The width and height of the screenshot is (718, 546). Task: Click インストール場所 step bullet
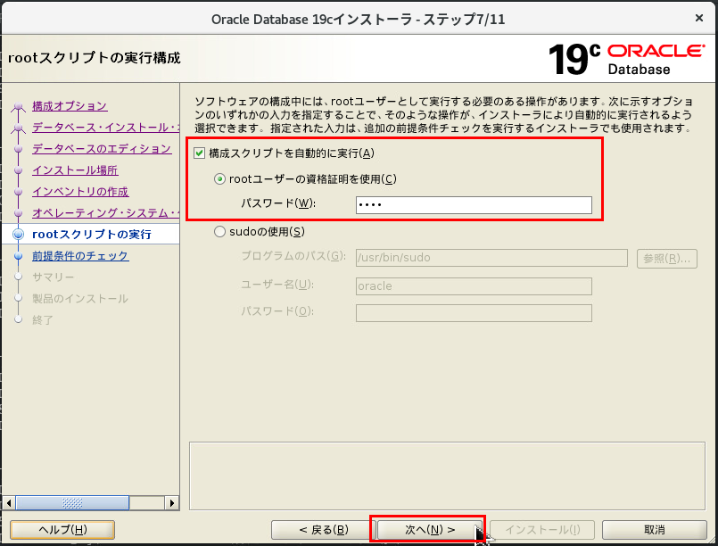click(19, 170)
